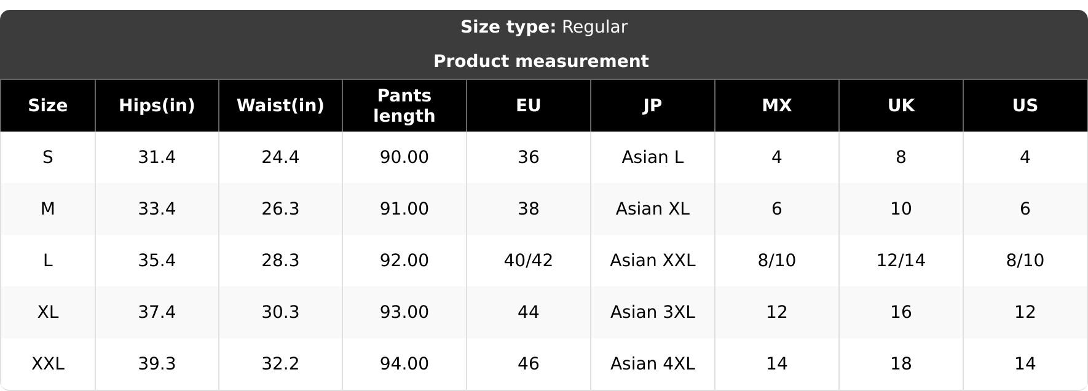Click the 40/42 EU size cell
1088x391 pixels.
tap(529, 261)
